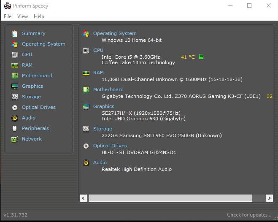Click the Windows 10 Home 64-bit text
Image resolution: width=278 pixels, height=222 pixels.
click(x=132, y=40)
